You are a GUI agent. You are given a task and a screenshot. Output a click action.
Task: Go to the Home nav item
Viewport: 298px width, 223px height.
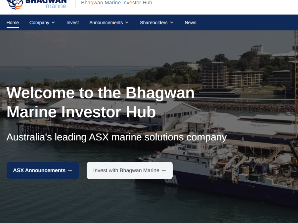tap(13, 22)
